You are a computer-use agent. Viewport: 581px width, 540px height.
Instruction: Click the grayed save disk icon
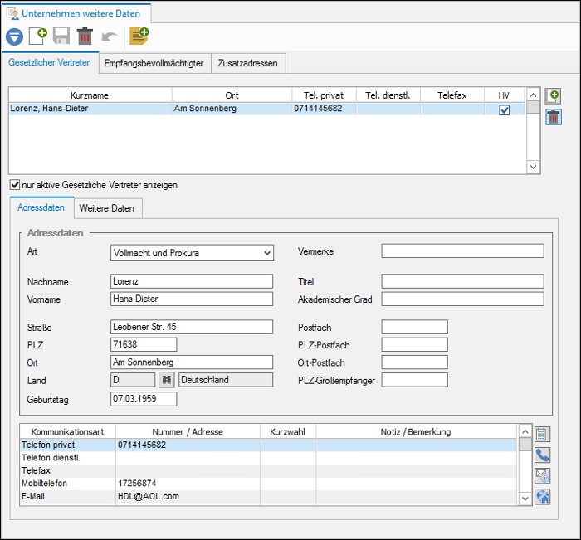pos(61,36)
